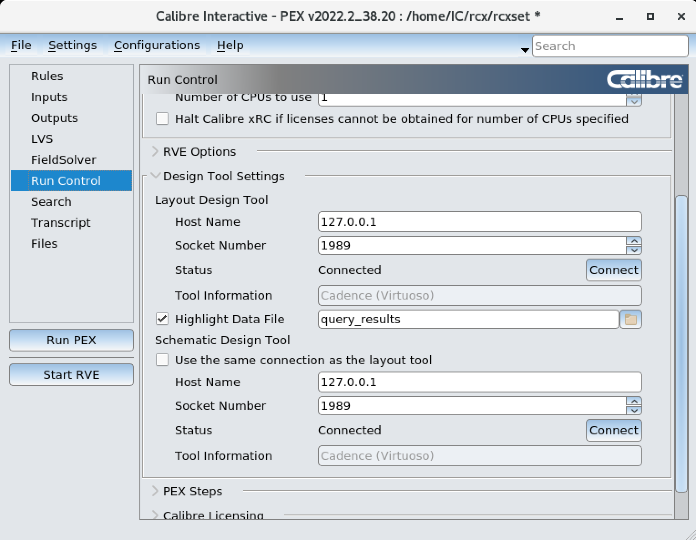Open the Configurations menu
Image resolution: width=696 pixels, height=540 pixels.
click(x=157, y=45)
